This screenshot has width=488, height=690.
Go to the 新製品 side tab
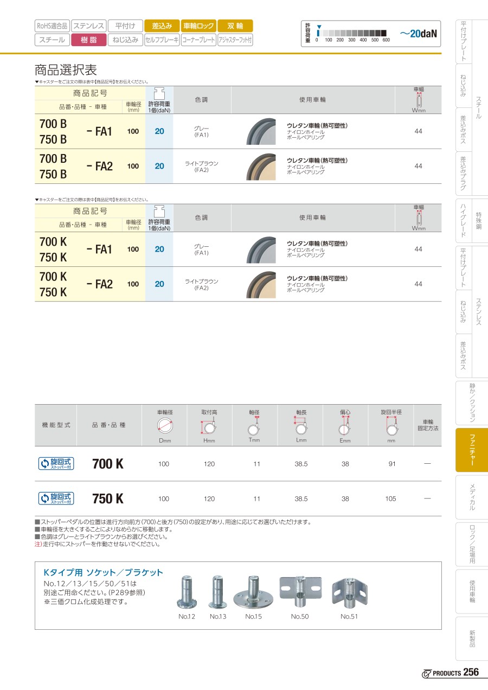coord(472,638)
